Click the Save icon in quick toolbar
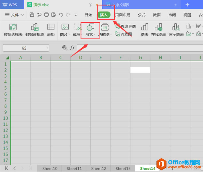Viewport: 203px width, 172px height. click(x=32, y=15)
